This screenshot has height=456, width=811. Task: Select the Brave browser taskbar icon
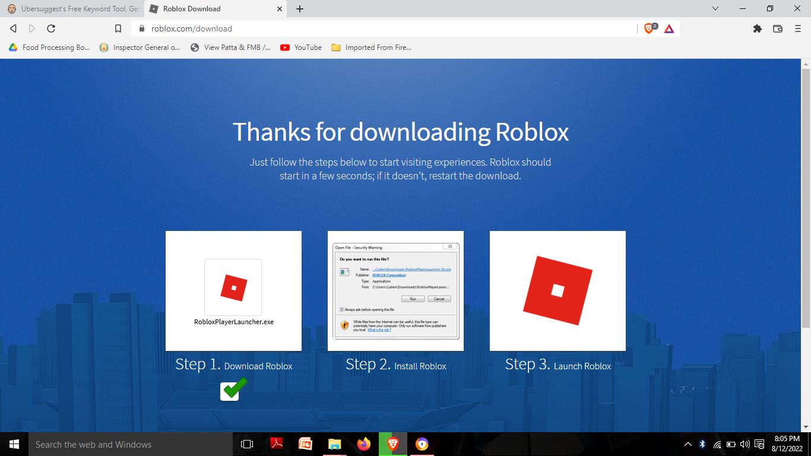click(x=393, y=444)
